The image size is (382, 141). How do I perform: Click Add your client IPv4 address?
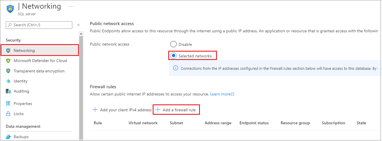coord(122,110)
